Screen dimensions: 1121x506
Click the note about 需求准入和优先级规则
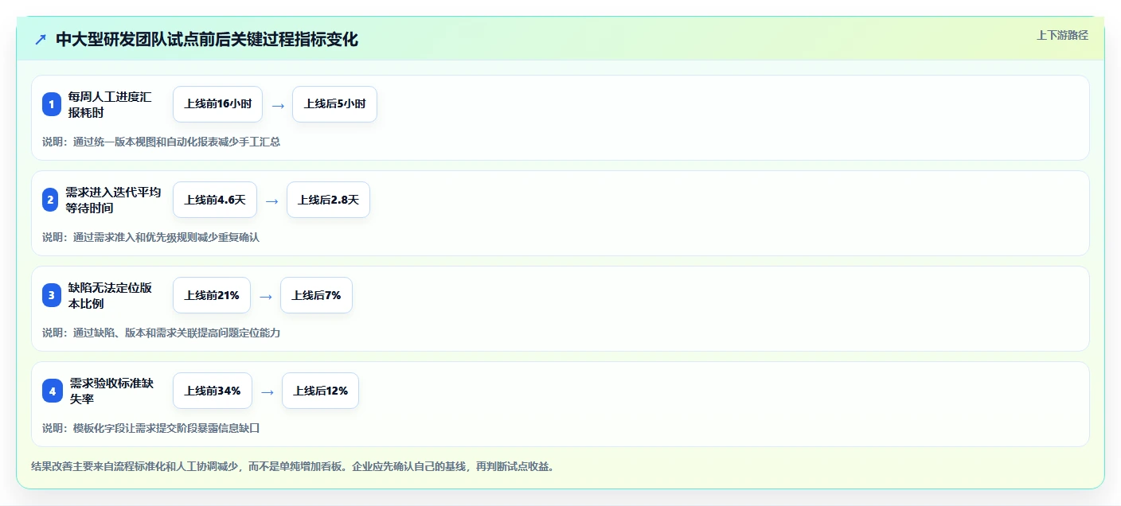coord(151,237)
